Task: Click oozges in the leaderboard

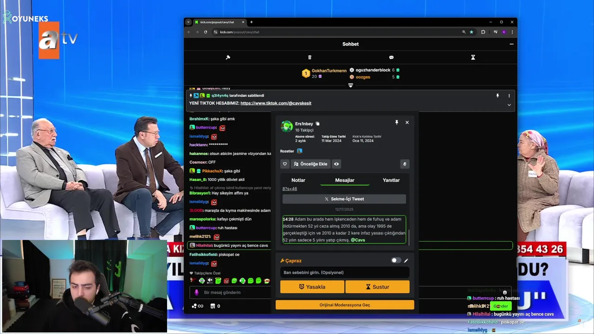Action: pos(363,77)
